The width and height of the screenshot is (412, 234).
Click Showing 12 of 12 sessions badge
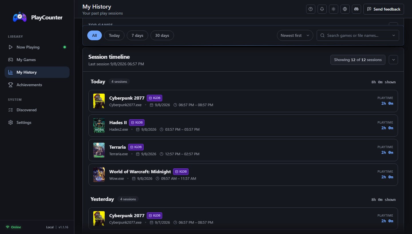(x=358, y=60)
